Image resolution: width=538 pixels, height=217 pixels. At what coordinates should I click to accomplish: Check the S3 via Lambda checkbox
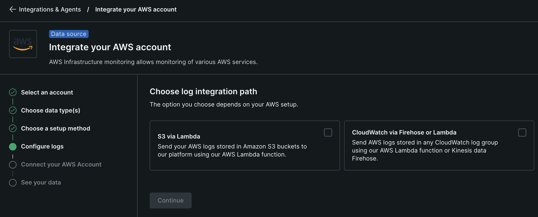[328, 132]
